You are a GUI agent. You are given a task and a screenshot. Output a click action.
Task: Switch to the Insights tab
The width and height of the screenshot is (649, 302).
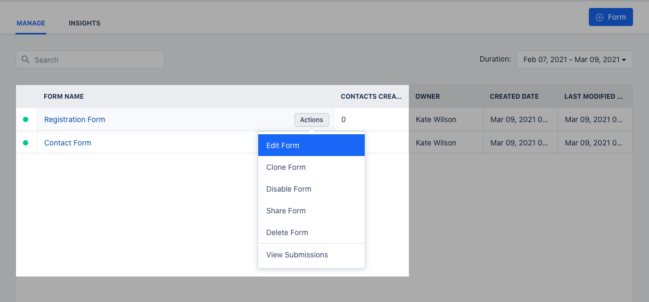[85, 23]
